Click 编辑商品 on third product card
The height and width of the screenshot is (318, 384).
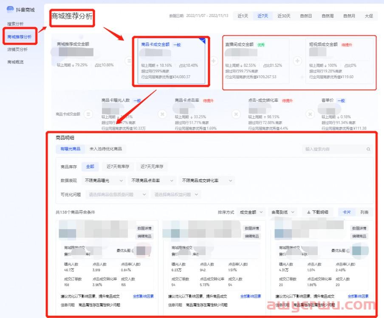point(359,236)
